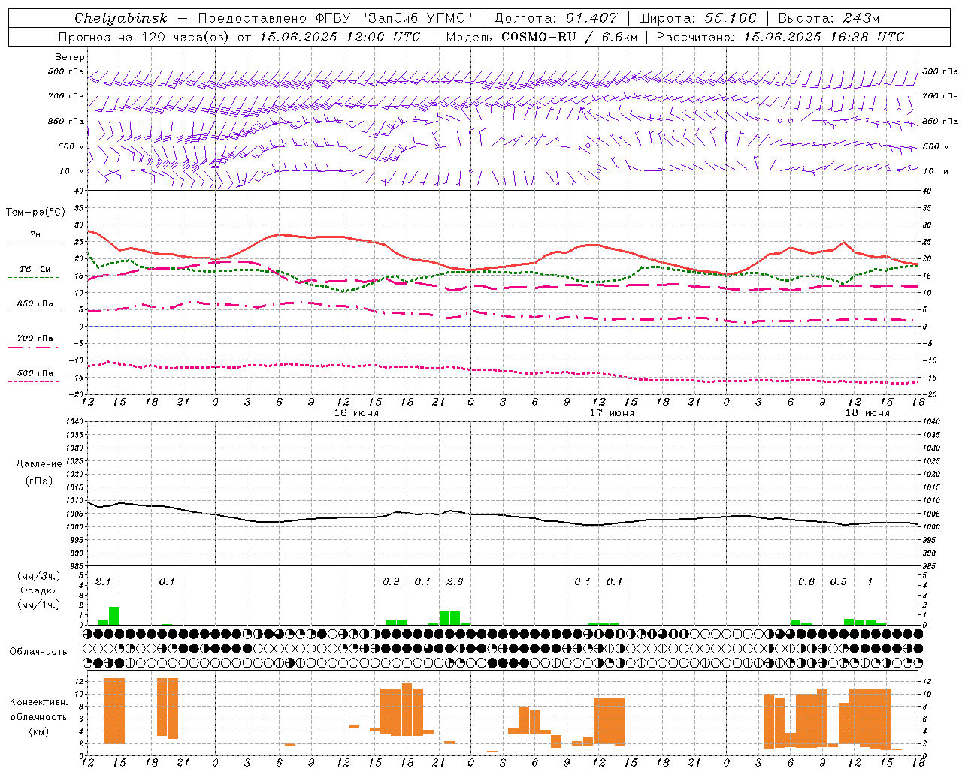962x769 pixels.
Task: Click the tallest green precipitation bar below '2.1'
Action: point(114,616)
